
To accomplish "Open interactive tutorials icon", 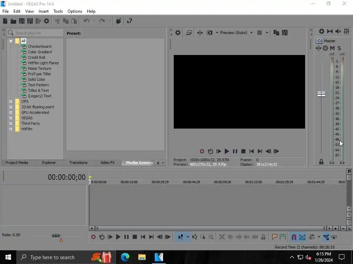I will (119, 21).
